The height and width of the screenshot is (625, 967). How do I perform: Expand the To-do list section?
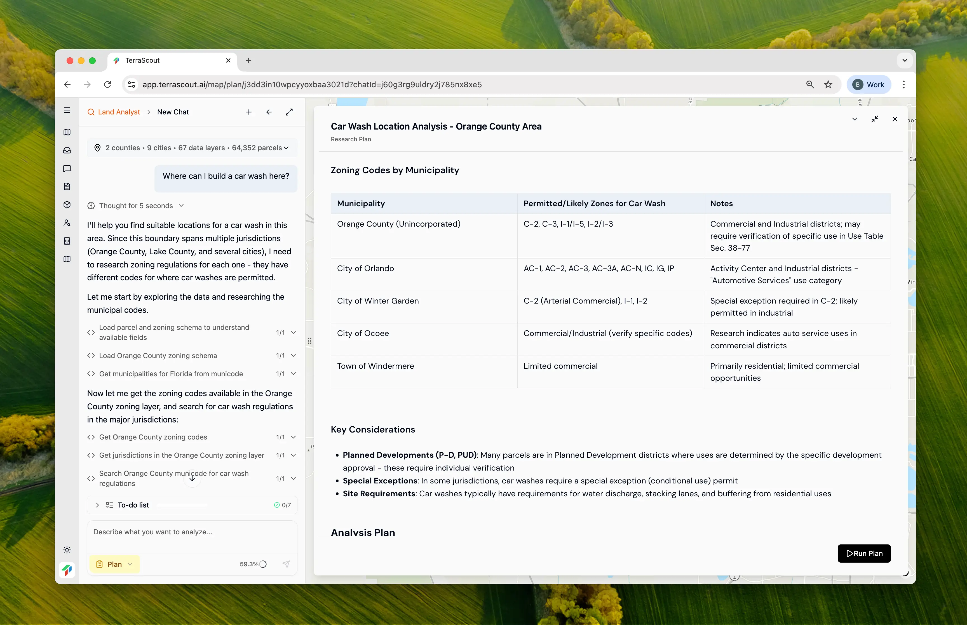[97, 505]
